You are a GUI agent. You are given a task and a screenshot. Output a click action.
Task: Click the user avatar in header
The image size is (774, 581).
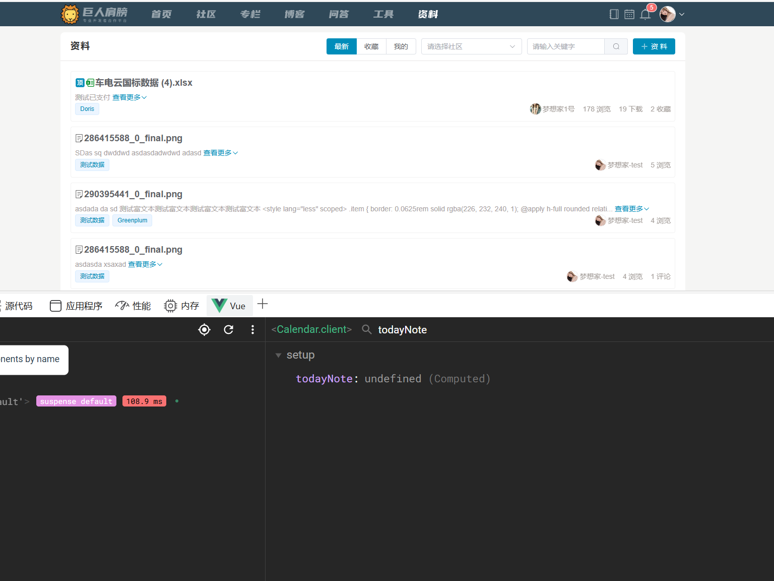click(668, 14)
